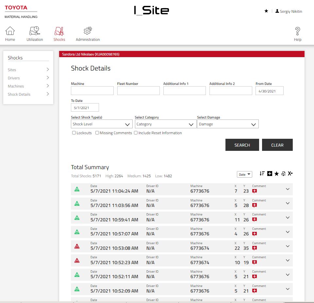Viewport: 314px width, 303px height.
Task: Open Sergiy Nikitin user profile
Action: 289,11
